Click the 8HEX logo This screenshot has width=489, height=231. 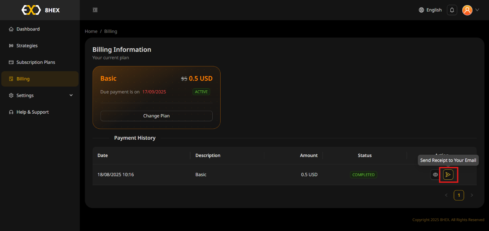click(x=40, y=10)
